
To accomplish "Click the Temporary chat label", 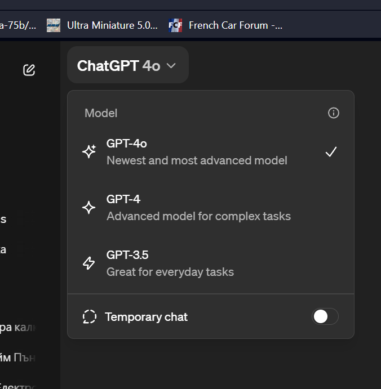I will [x=146, y=317].
